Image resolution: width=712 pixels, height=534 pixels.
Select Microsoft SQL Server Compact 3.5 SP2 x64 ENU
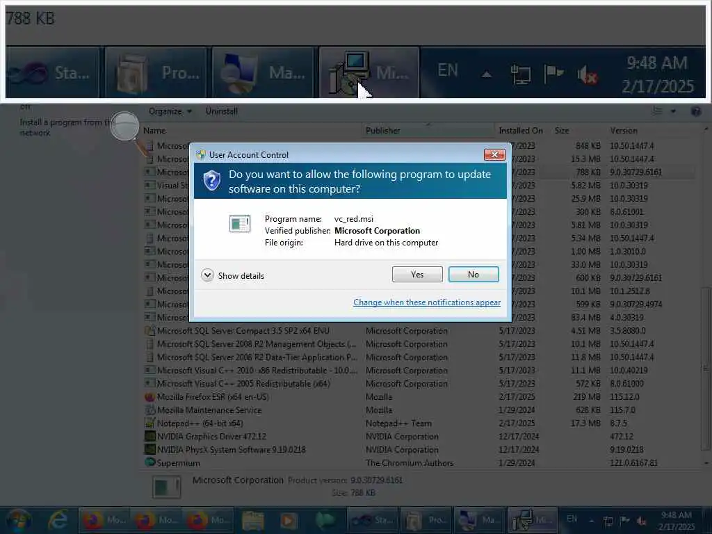[x=418, y=331]
